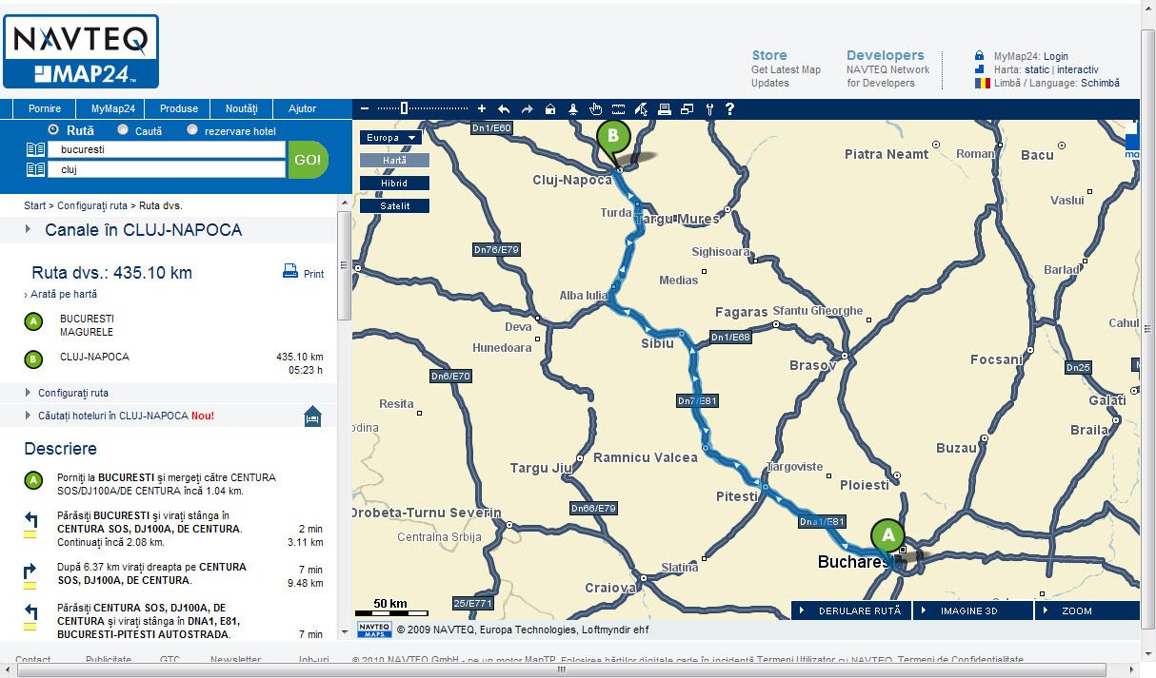Viewport: 1156px width, 678px height.
Task: Click the zoom out minus icon
Action: tap(365, 109)
